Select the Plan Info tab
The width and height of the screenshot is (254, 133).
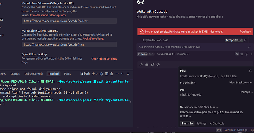click(187, 123)
